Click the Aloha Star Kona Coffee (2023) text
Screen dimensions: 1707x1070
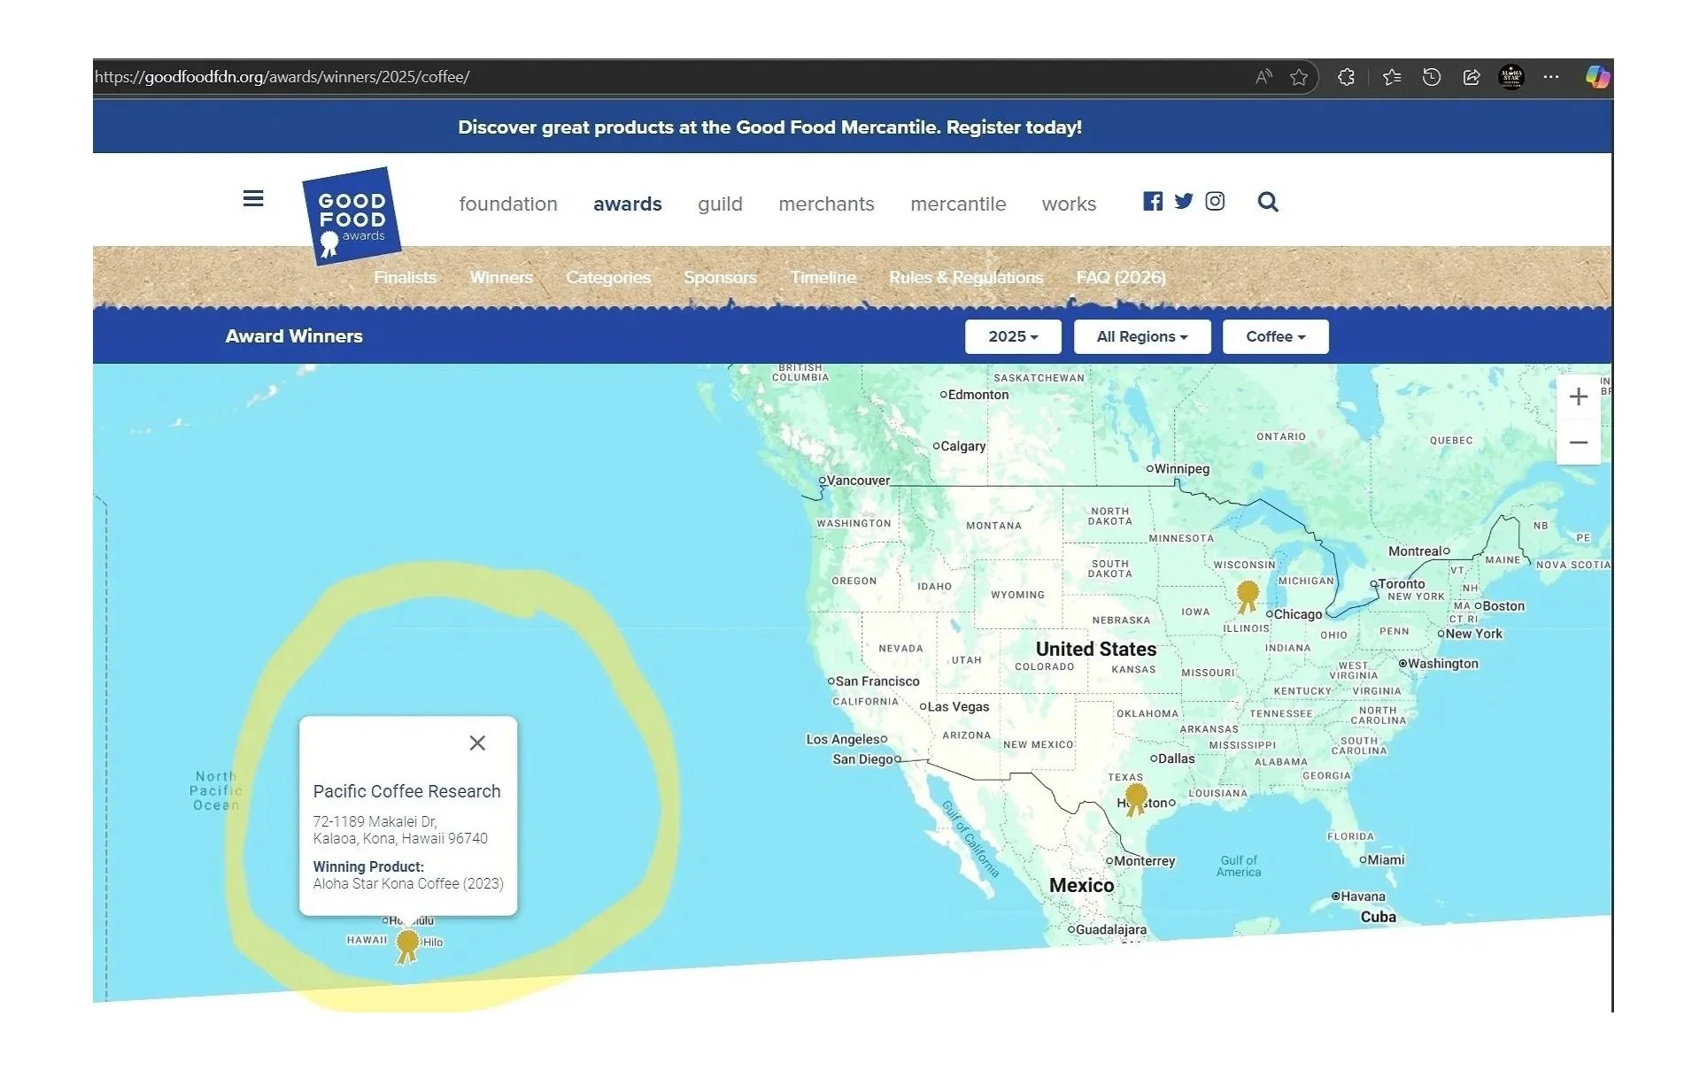408,883
